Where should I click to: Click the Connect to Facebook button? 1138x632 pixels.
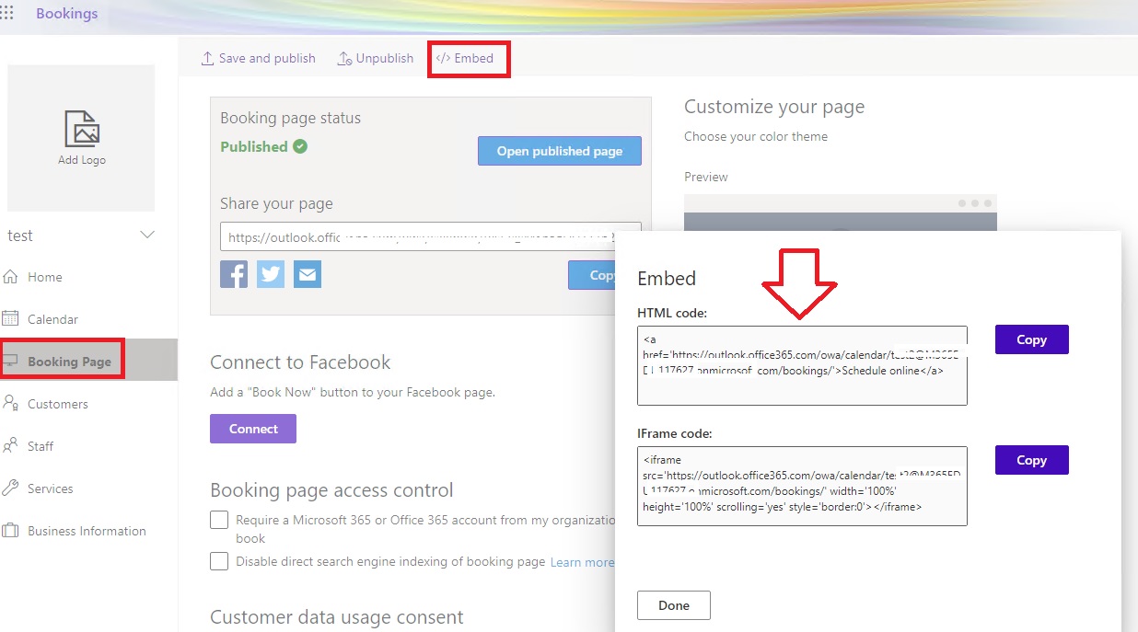tap(253, 429)
